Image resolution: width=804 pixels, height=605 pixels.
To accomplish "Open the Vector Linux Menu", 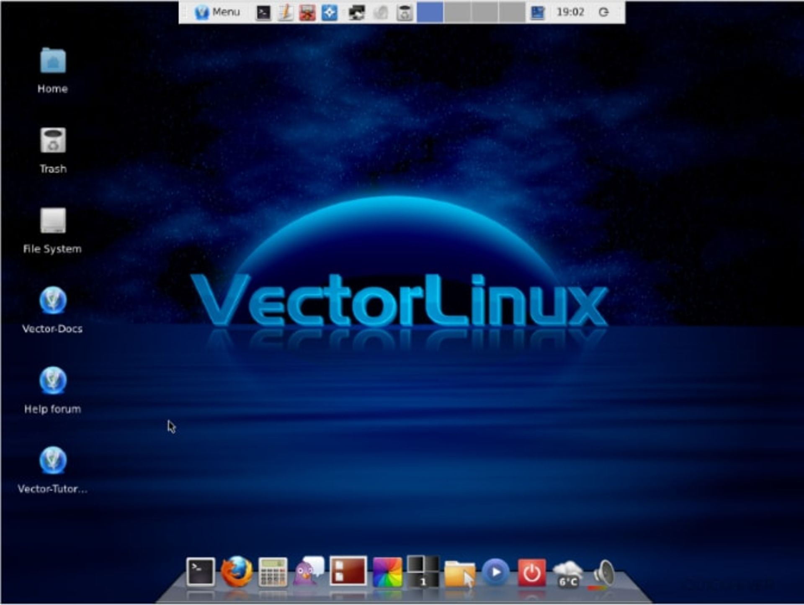I will [218, 13].
